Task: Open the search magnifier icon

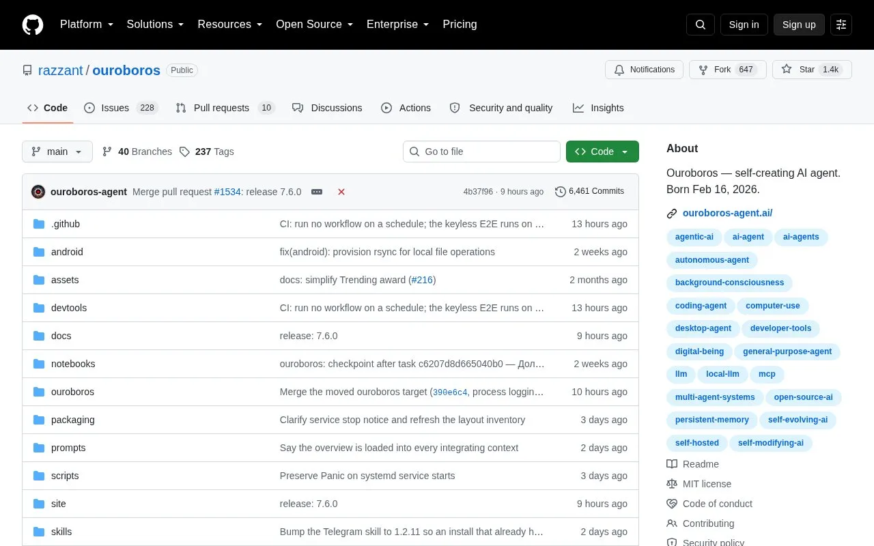Action: click(x=701, y=25)
